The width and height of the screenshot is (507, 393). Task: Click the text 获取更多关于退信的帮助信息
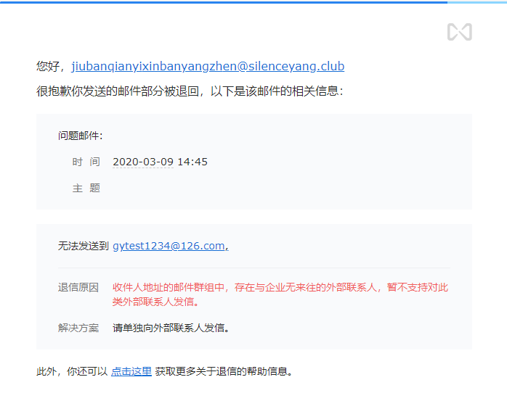pyautogui.click(x=224, y=371)
